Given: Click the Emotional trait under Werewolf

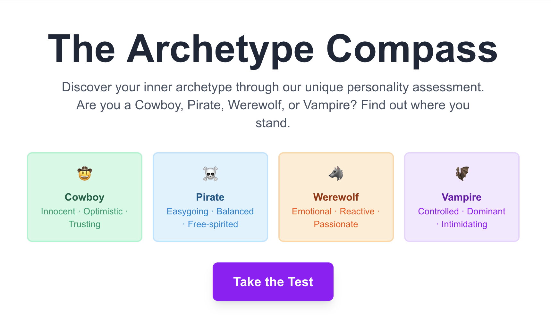Looking at the screenshot, I should tap(311, 211).
